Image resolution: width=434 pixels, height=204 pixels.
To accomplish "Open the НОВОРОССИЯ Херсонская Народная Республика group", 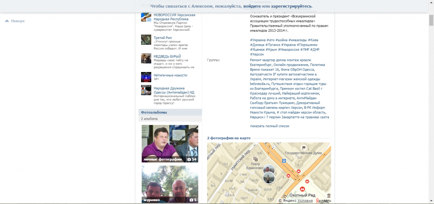I will pyautogui.click(x=174, y=17).
